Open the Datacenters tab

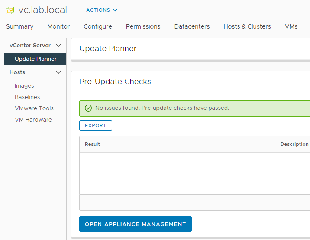192,26
